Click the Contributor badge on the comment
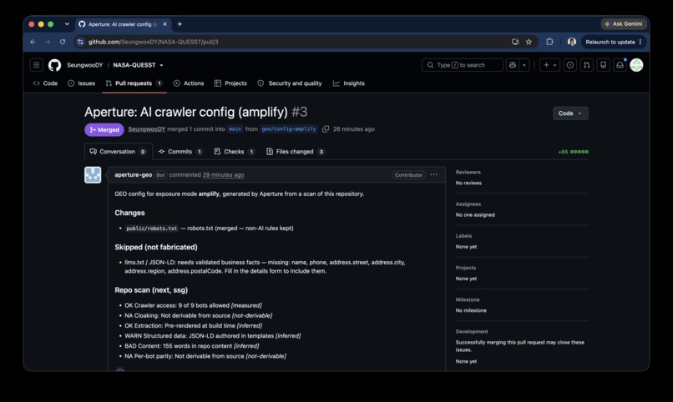The height and width of the screenshot is (402, 673). pos(408,175)
